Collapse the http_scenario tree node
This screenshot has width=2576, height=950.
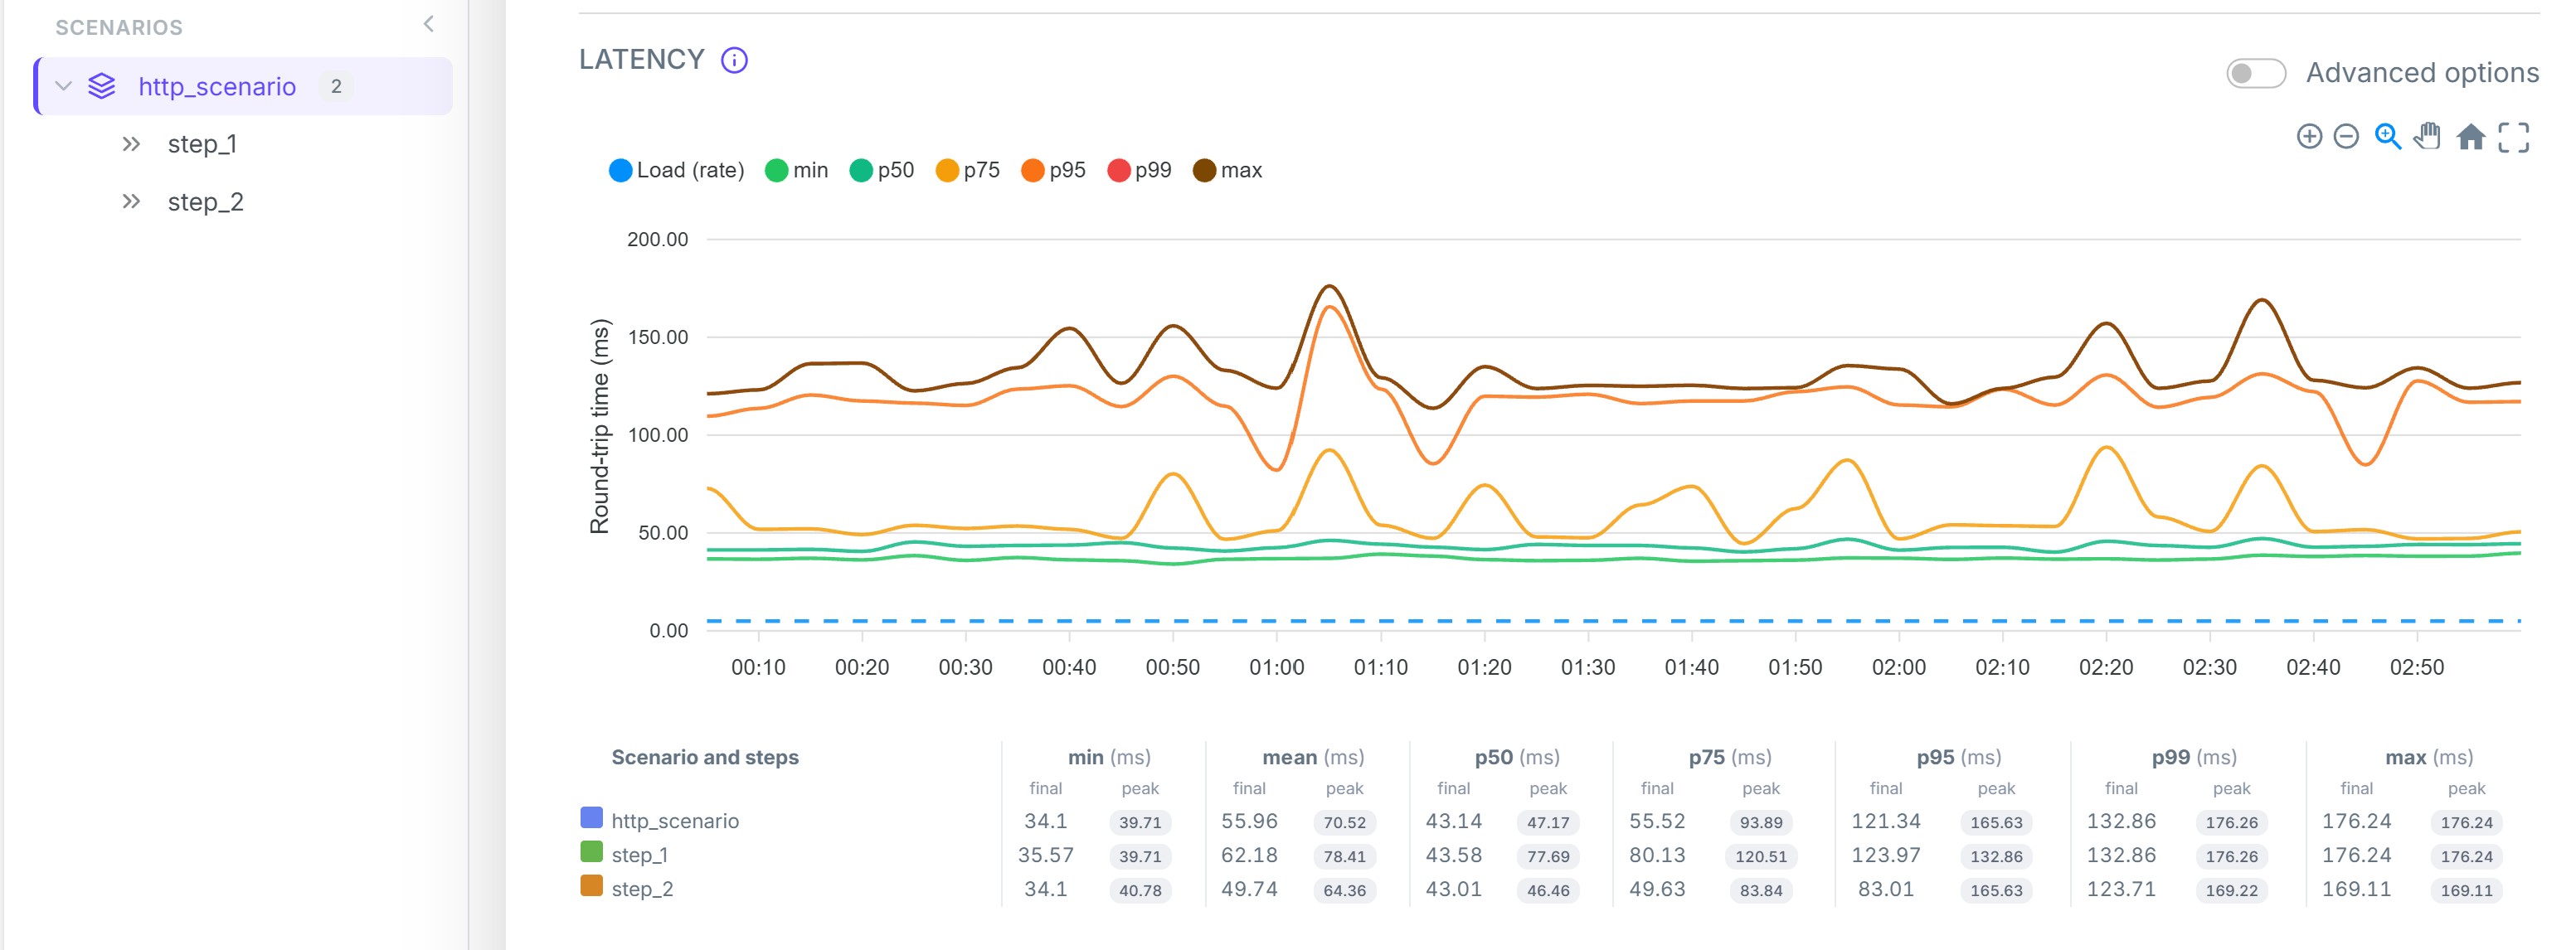64,86
